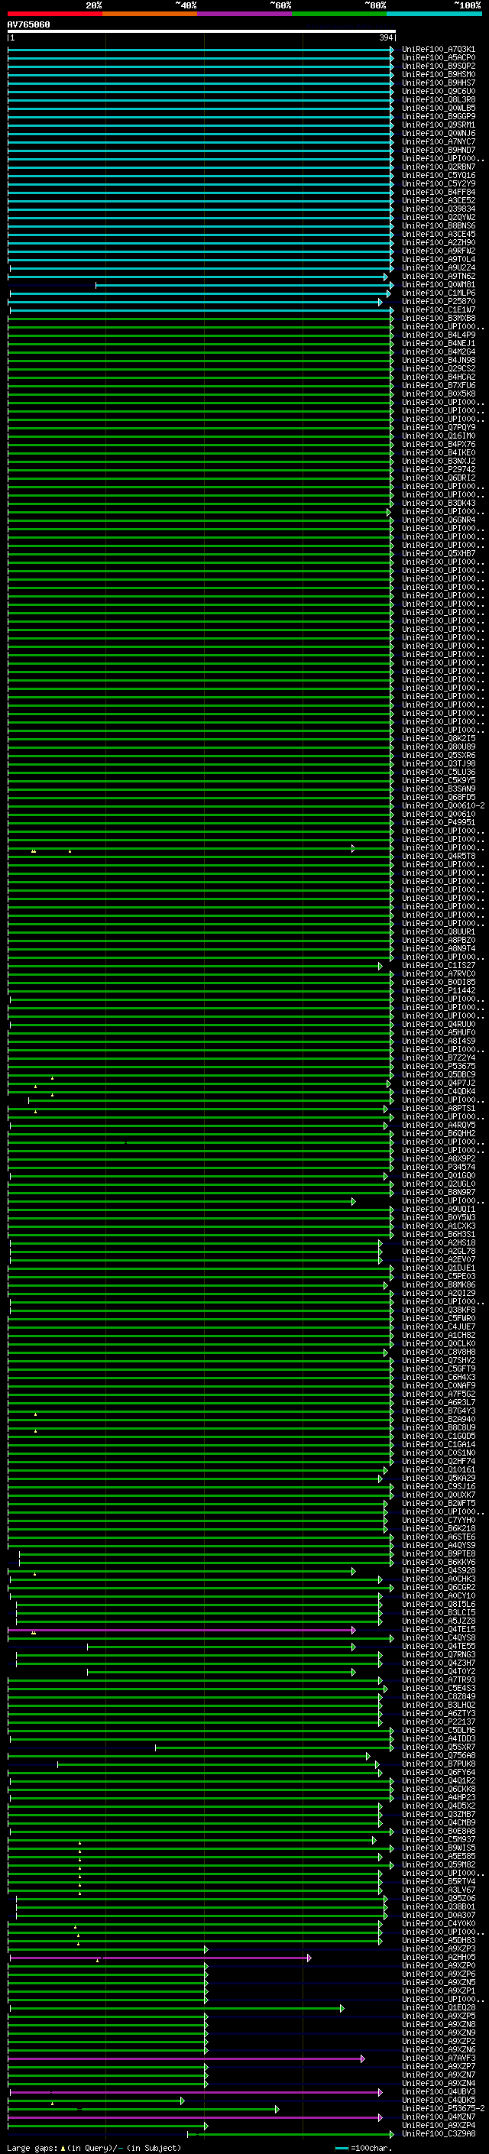The height and width of the screenshot is (2154, 489).
Task: Click the UniRef100_Q756A8 hit label
Action: pos(438,1755)
